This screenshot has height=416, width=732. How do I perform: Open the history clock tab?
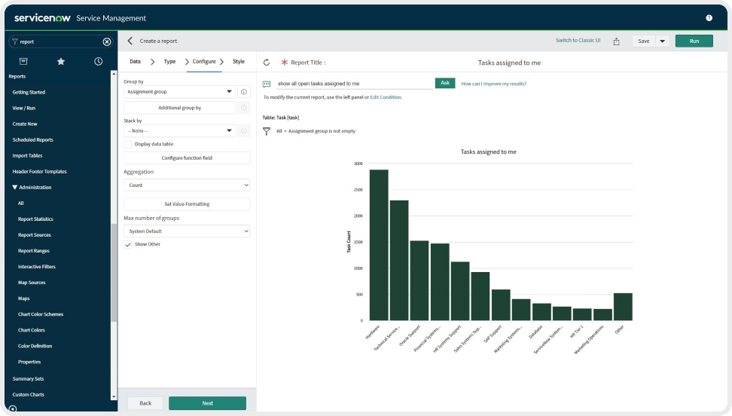tap(99, 61)
